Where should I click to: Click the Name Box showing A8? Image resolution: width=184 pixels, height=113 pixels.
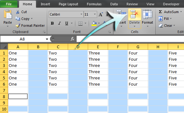pyautogui.click(x=22, y=39)
